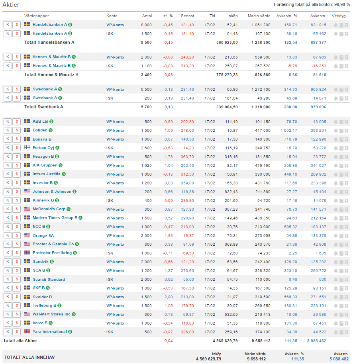355x364 pixels.
Task: Click green S badge beside Intrum Justitia
Action: 64,174
